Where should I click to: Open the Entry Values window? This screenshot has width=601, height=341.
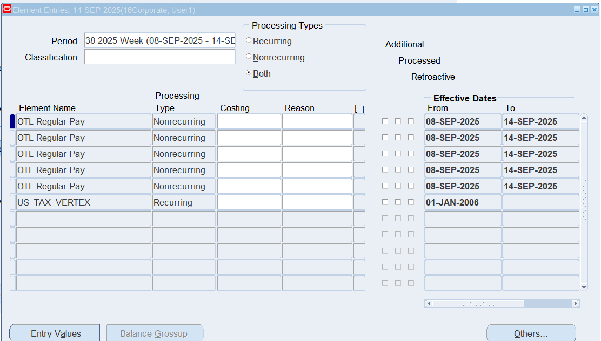pyautogui.click(x=55, y=333)
